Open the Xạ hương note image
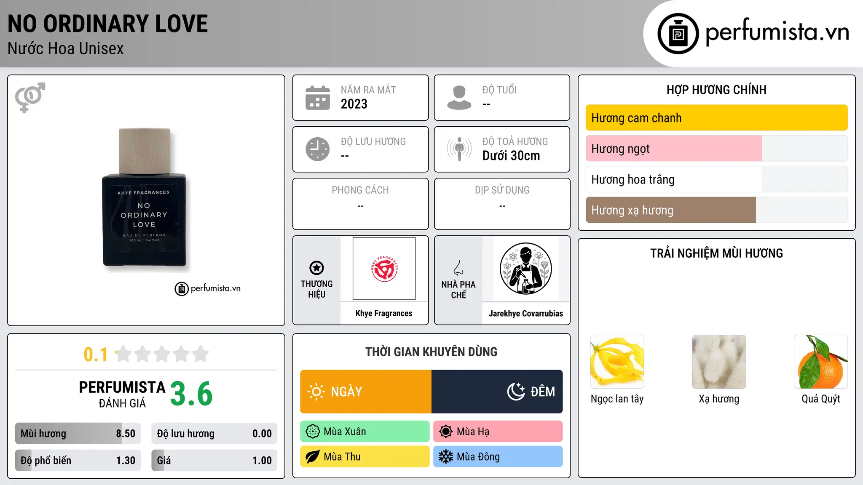This screenshot has height=485, width=863. click(719, 362)
